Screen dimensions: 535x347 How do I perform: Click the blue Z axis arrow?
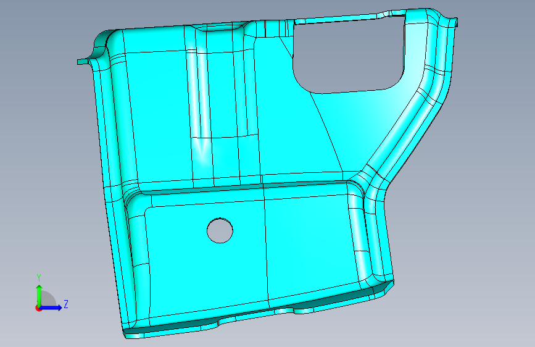(51, 307)
